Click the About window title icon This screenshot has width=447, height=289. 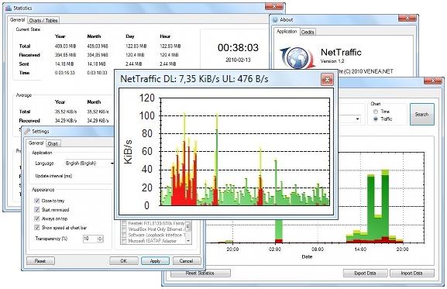pyautogui.click(x=275, y=19)
